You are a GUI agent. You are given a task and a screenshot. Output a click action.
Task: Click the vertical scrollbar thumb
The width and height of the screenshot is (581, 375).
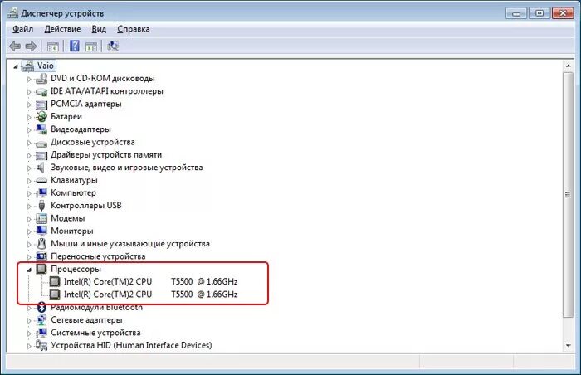568,194
